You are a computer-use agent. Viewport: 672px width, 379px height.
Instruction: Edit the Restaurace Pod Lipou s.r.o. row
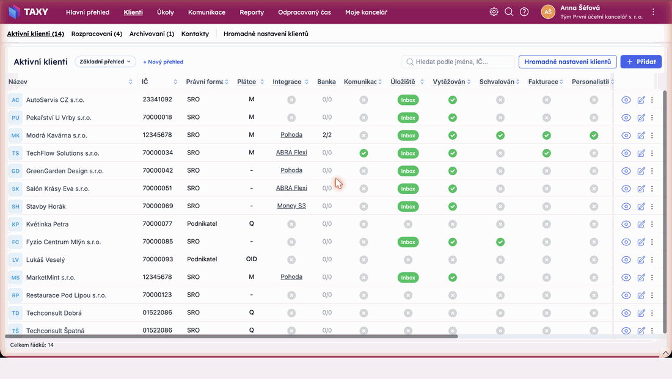[641, 295]
